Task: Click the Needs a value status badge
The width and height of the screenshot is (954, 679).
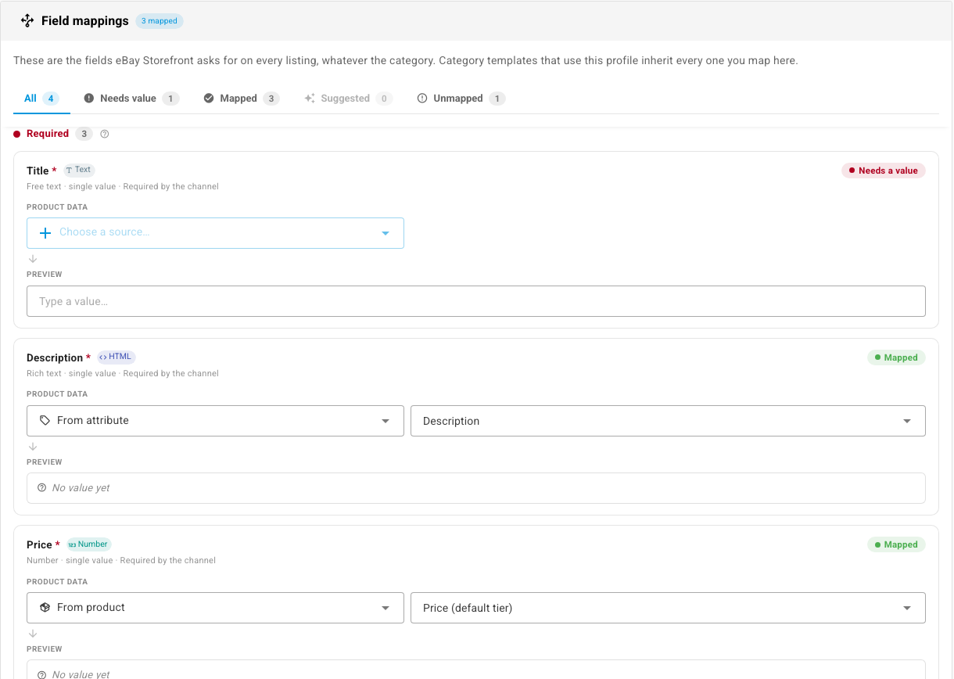Action: [884, 171]
